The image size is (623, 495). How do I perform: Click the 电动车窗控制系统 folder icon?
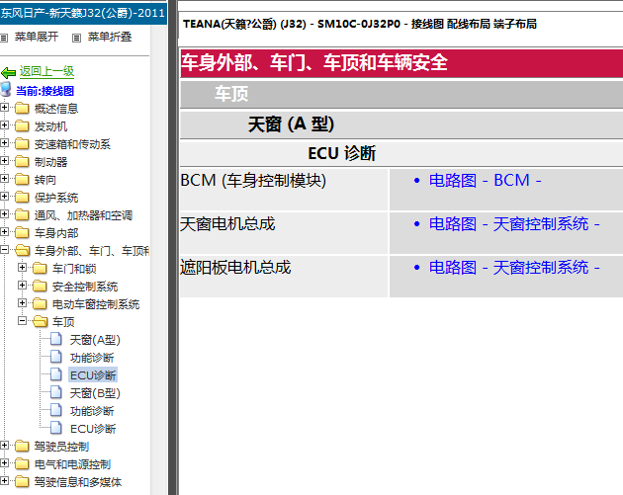[x=40, y=303]
